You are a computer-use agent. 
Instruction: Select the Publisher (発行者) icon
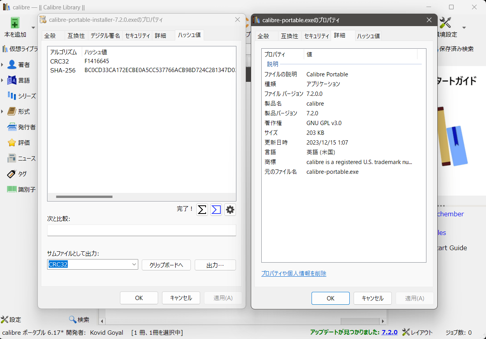(12, 127)
